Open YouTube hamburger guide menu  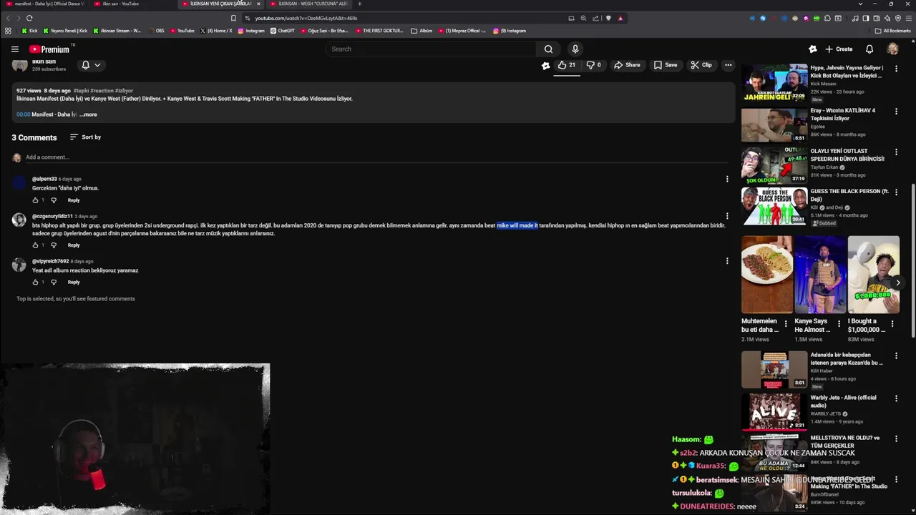pyautogui.click(x=14, y=49)
